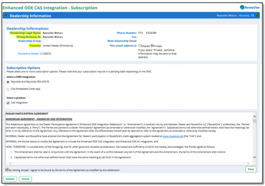The height and width of the screenshot is (186, 265).
Task: Click the dealer ID value CA0CN
Action: tap(47, 53)
